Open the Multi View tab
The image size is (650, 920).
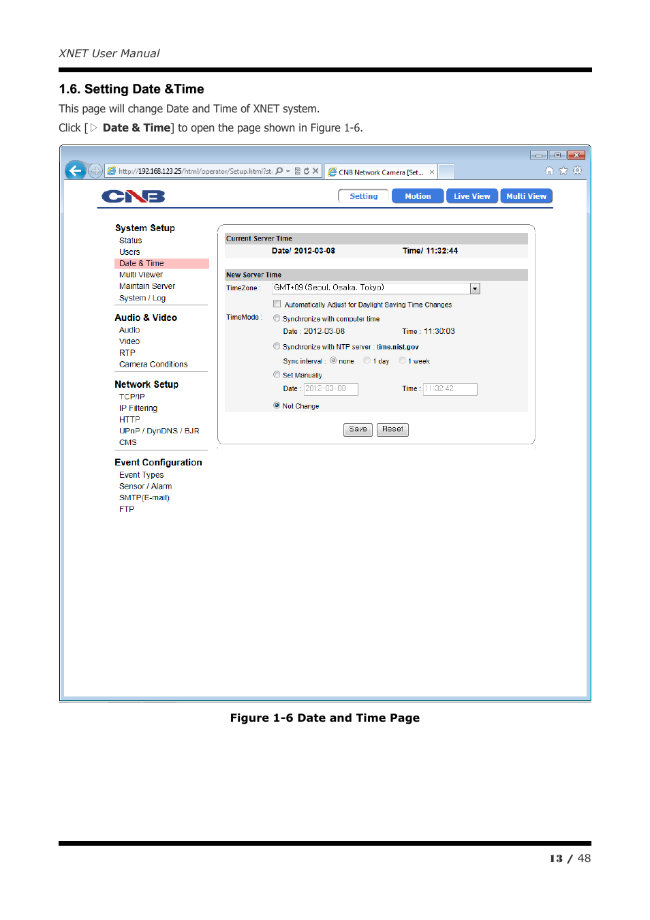click(x=526, y=196)
